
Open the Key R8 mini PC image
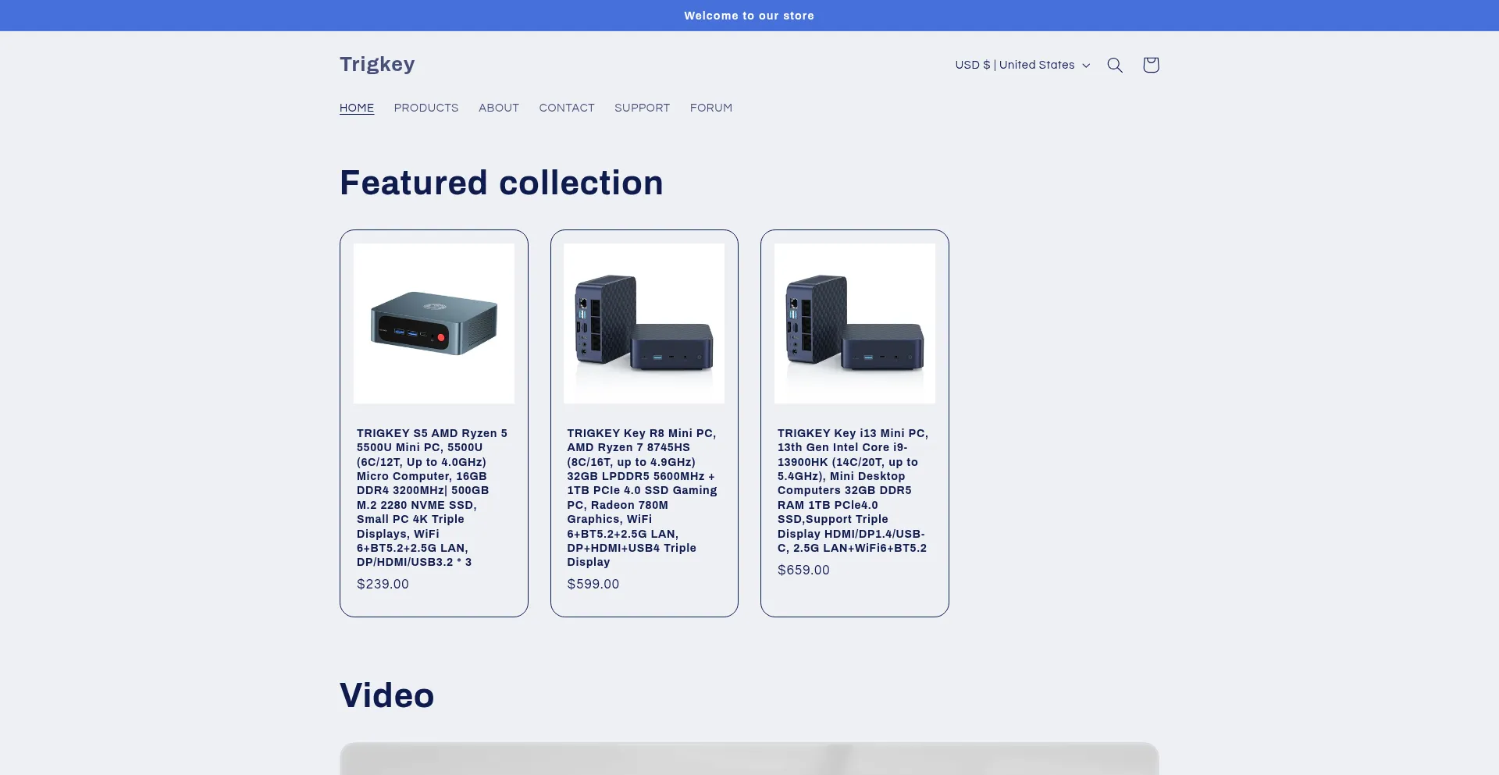[644, 323]
